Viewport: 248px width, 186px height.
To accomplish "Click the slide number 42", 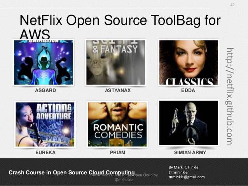I will 232,5.
